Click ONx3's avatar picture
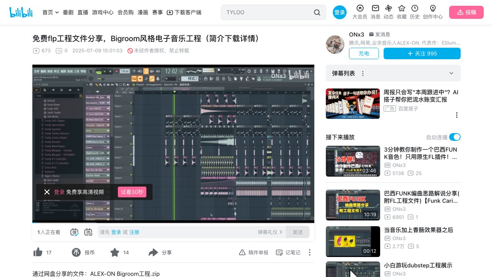 [x=335, y=45]
